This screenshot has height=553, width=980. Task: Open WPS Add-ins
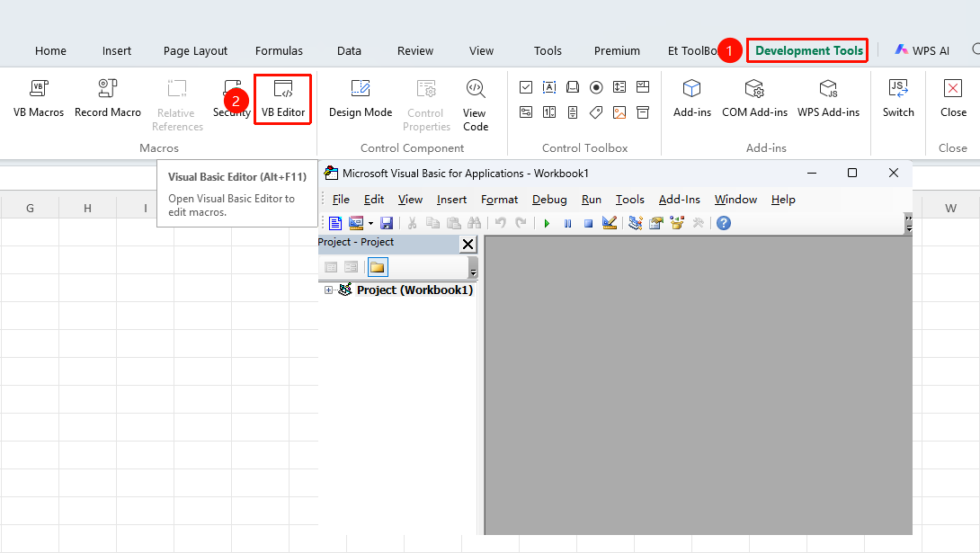828,98
